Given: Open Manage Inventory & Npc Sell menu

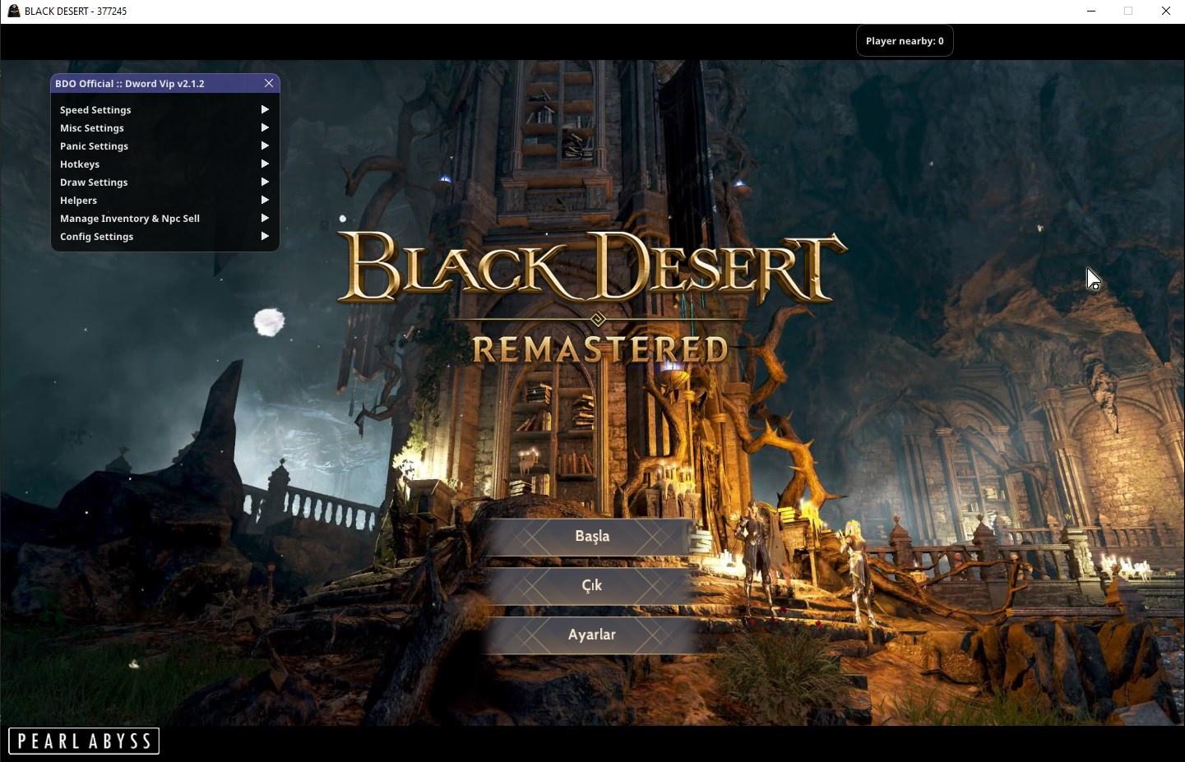Looking at the screenshot, I should [x=164, y=218].
